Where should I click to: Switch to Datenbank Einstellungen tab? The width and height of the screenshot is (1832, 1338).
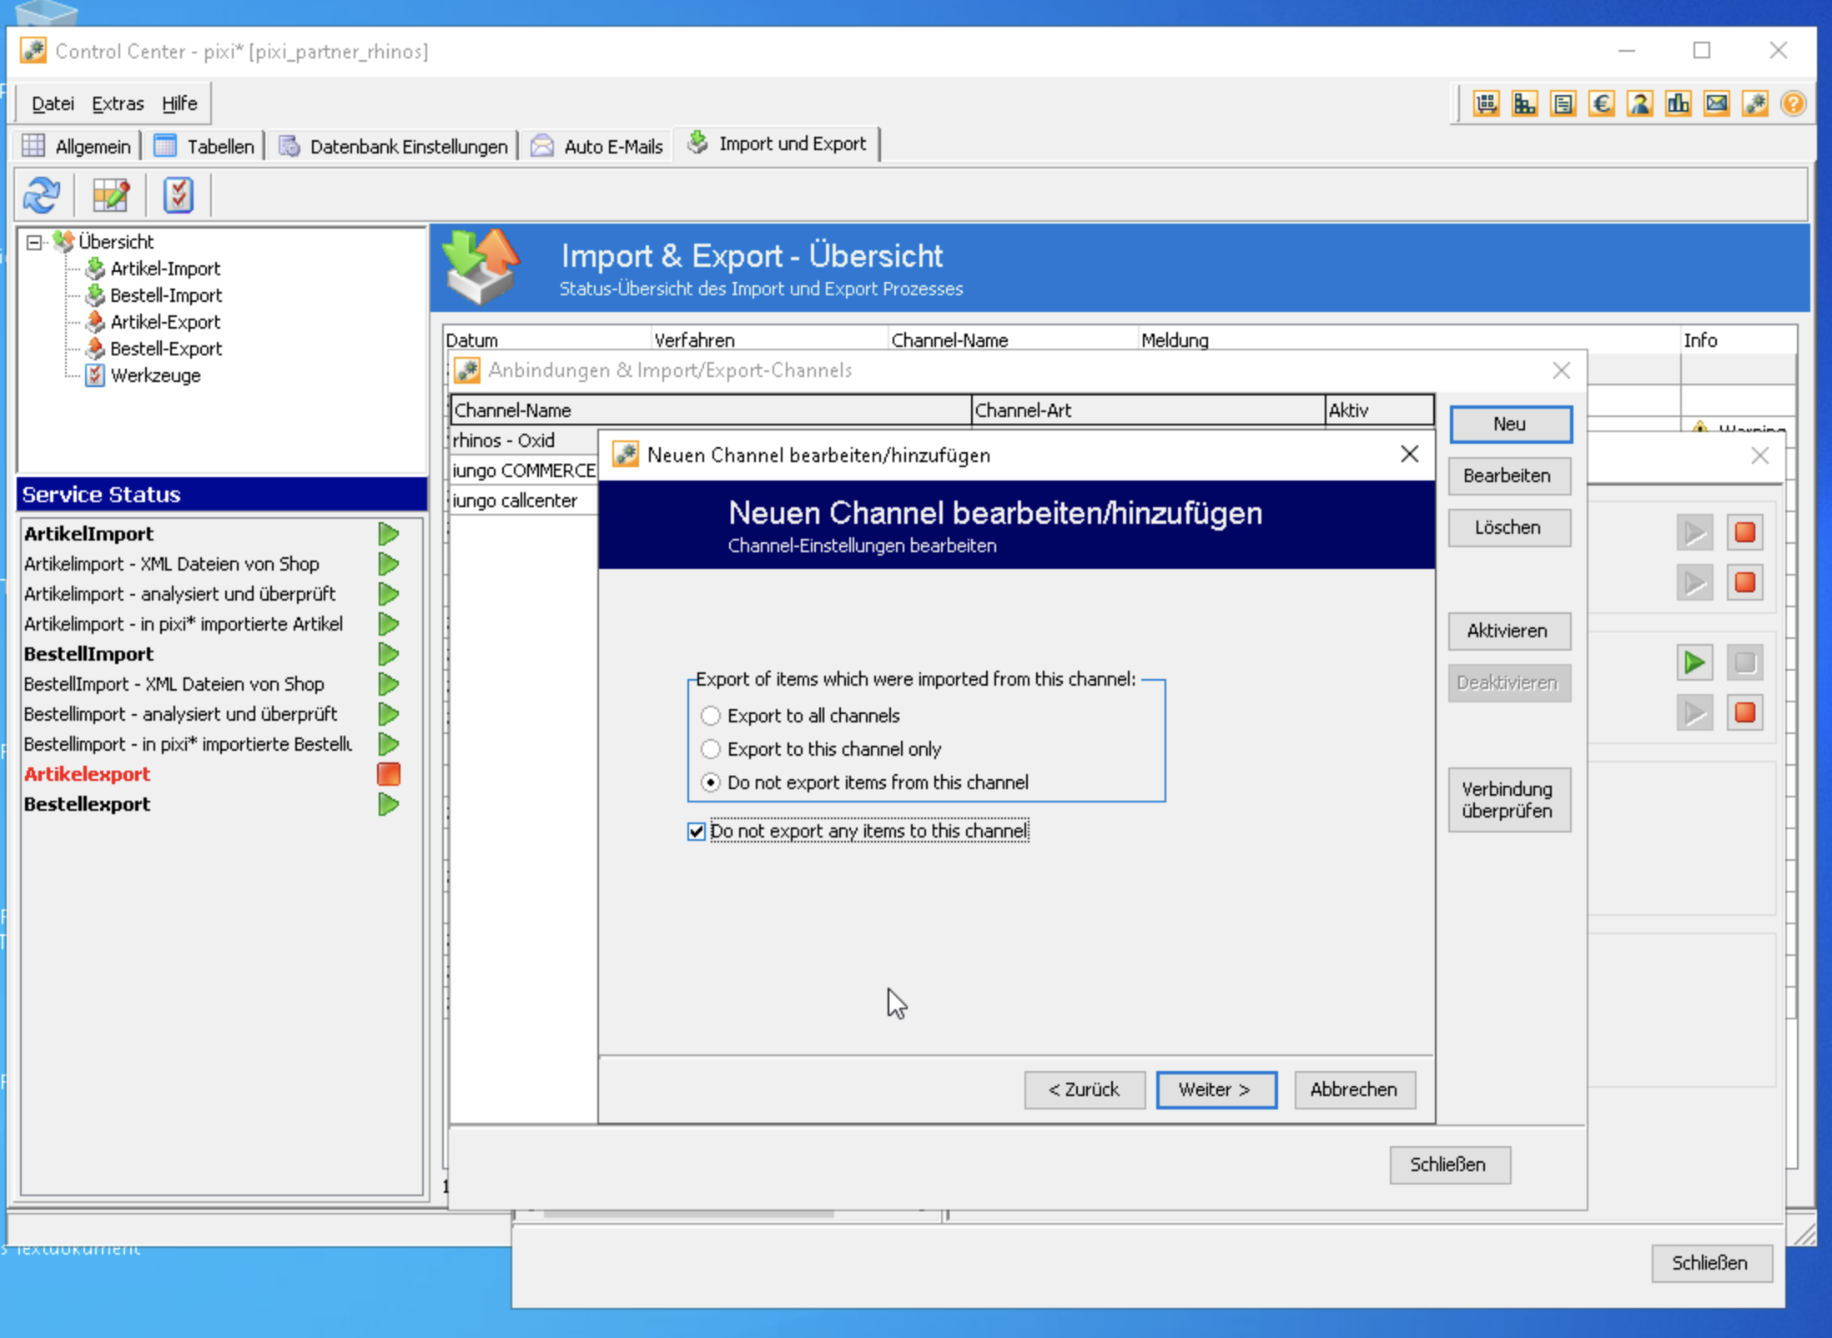point(393,146)
